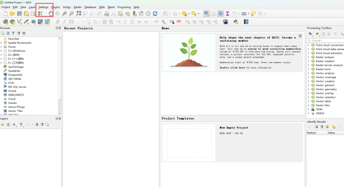
Task: Select the Zoom Out magnifier tool
Action: (x=72, y=14)
